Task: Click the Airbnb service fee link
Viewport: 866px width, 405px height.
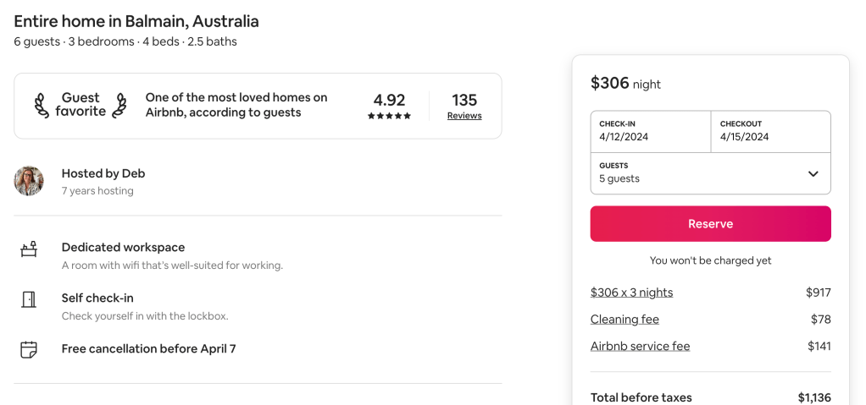Action: coord(640,346)
